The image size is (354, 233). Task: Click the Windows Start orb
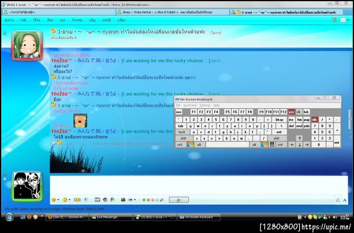(9, 217)
